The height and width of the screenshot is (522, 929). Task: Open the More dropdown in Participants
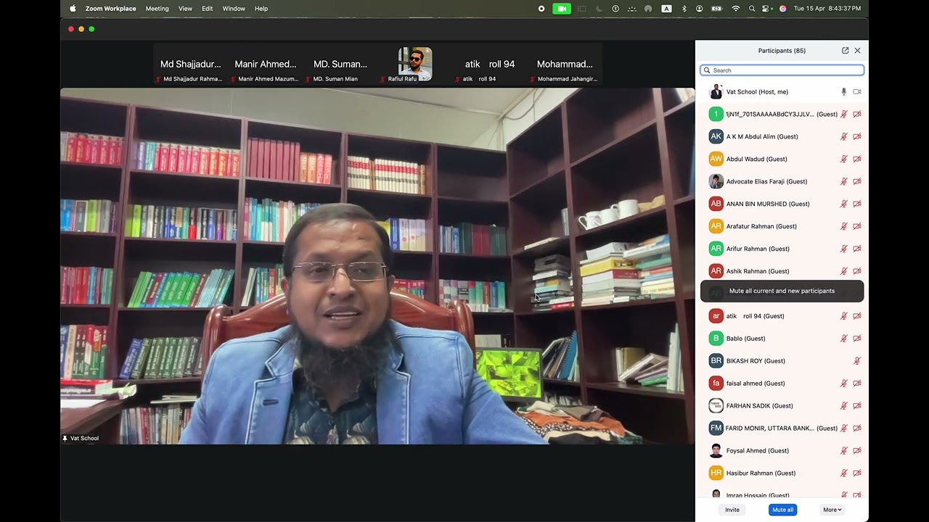coord(832,510)
